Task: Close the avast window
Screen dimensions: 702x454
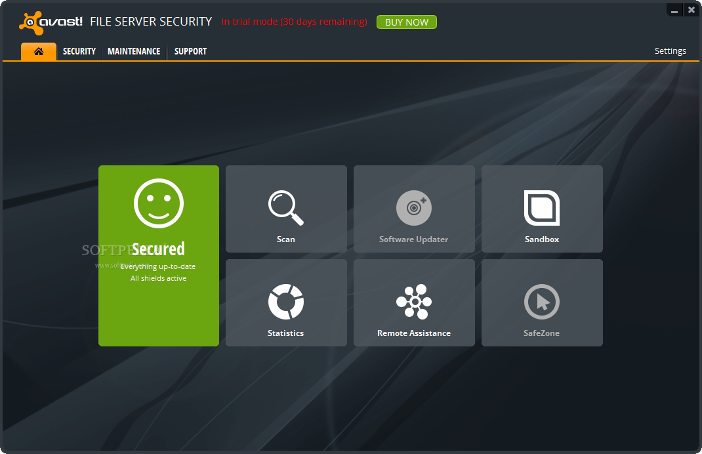Action: pyautogui.click(x=692, y=10)
